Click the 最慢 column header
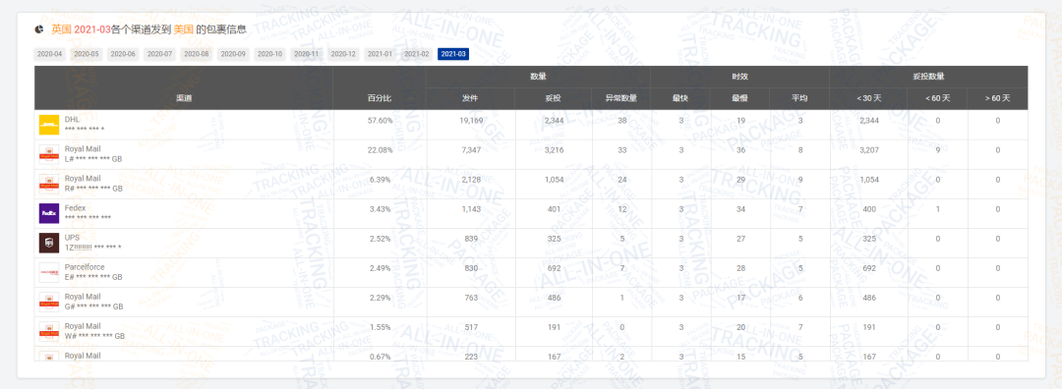The image size is (1062, 389). [x=740, y=99]
